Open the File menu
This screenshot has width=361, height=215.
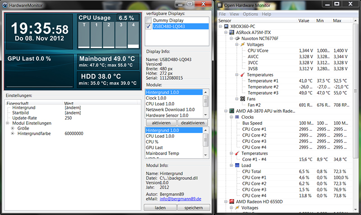click(x=222, y=14)
